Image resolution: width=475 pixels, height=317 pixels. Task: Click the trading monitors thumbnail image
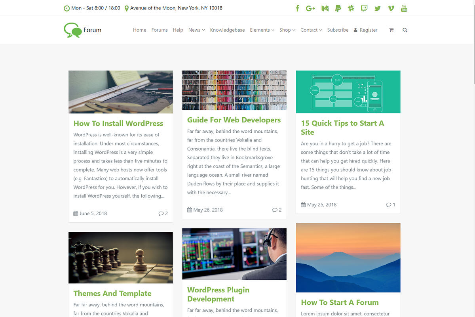(x=234, y=254)
